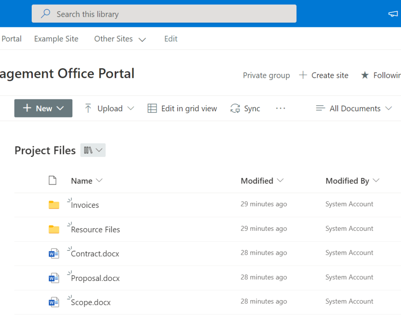Sort by the Modified column header
The width and height of the screenshot is (401, 333).
257,181
